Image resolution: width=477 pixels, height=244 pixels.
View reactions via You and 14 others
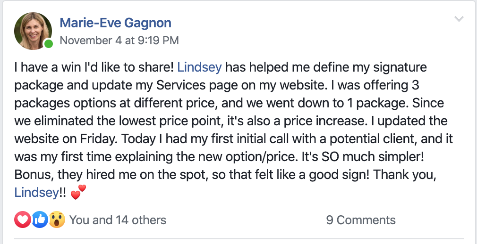[118, 220]
